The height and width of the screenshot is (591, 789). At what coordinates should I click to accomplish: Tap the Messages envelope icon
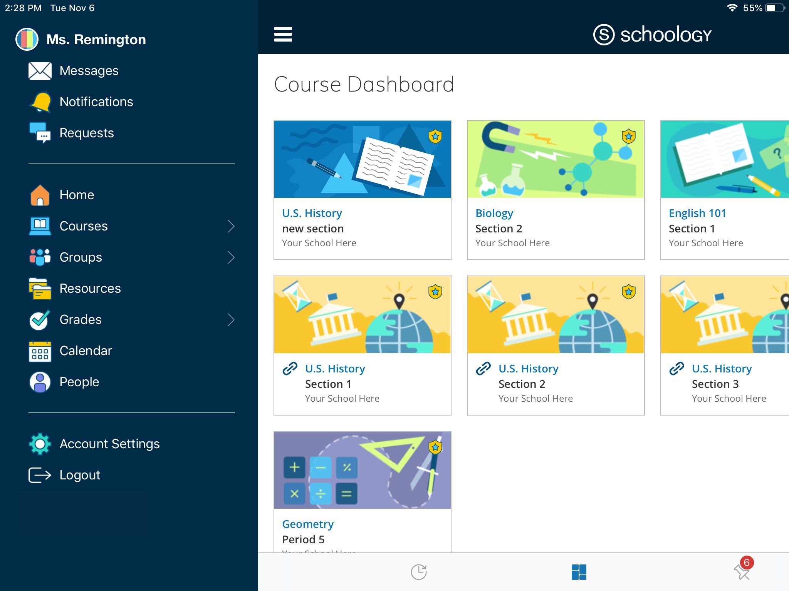40,71
